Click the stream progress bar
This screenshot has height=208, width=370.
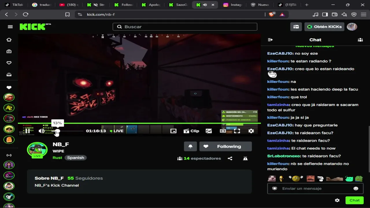pyautogui.click(x=139, y=123)
